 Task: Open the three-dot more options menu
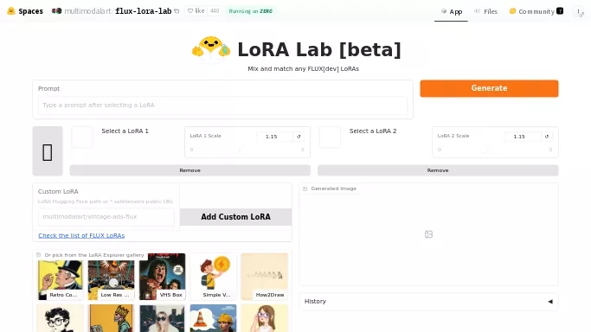(579, 11)
